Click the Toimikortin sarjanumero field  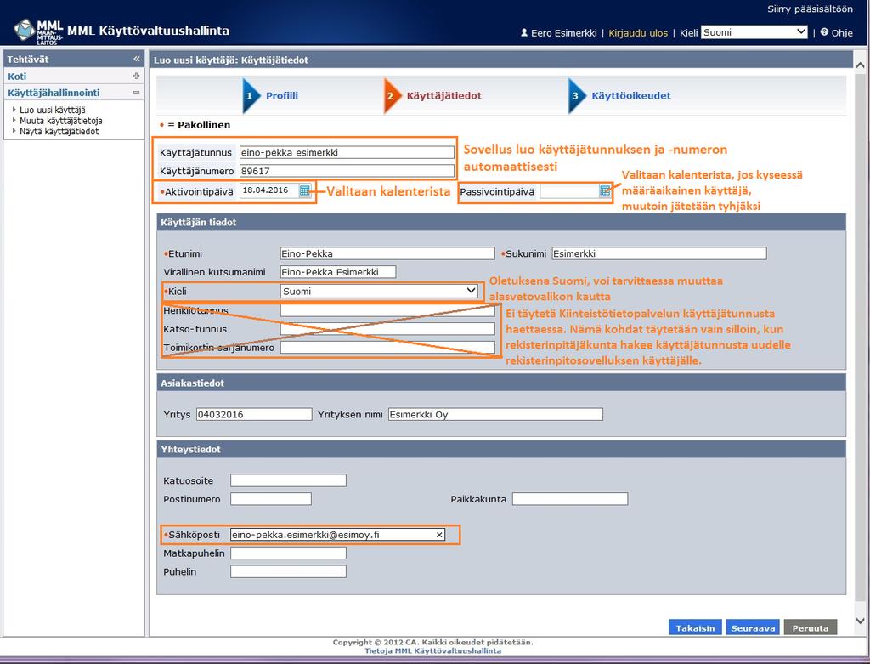387,348
